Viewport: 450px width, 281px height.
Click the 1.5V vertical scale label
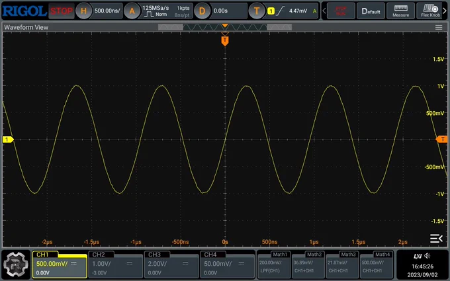click(x=438, y=59)
